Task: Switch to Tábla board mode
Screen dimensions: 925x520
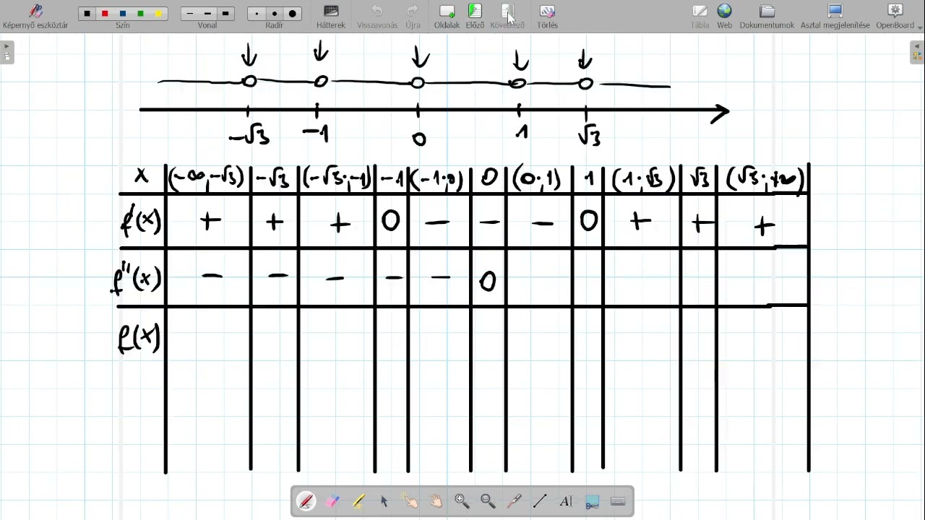Action: click(x=700, y=16)
